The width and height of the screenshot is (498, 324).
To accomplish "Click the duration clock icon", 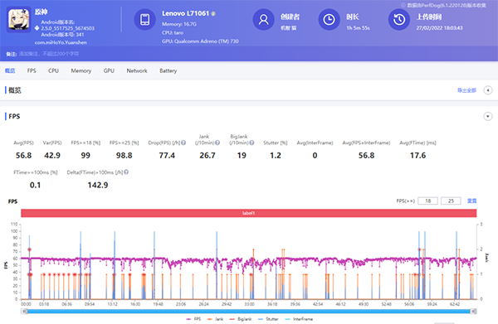I will pos(329,19).
